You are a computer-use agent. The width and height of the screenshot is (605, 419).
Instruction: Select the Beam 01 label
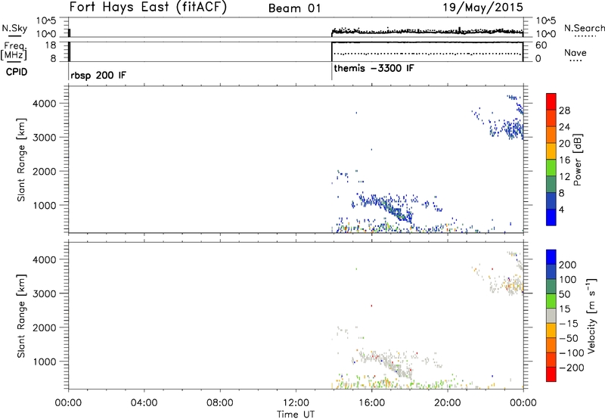click(294, 8)
